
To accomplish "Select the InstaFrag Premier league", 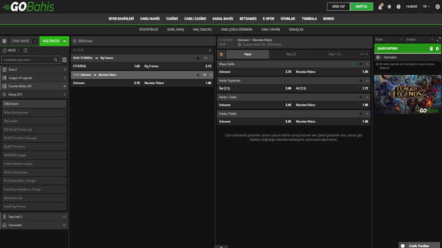I will (x=34, y=206).
